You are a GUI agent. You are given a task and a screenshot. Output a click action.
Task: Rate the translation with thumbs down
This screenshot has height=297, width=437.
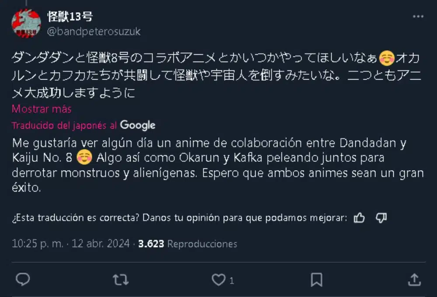(381, 218)
